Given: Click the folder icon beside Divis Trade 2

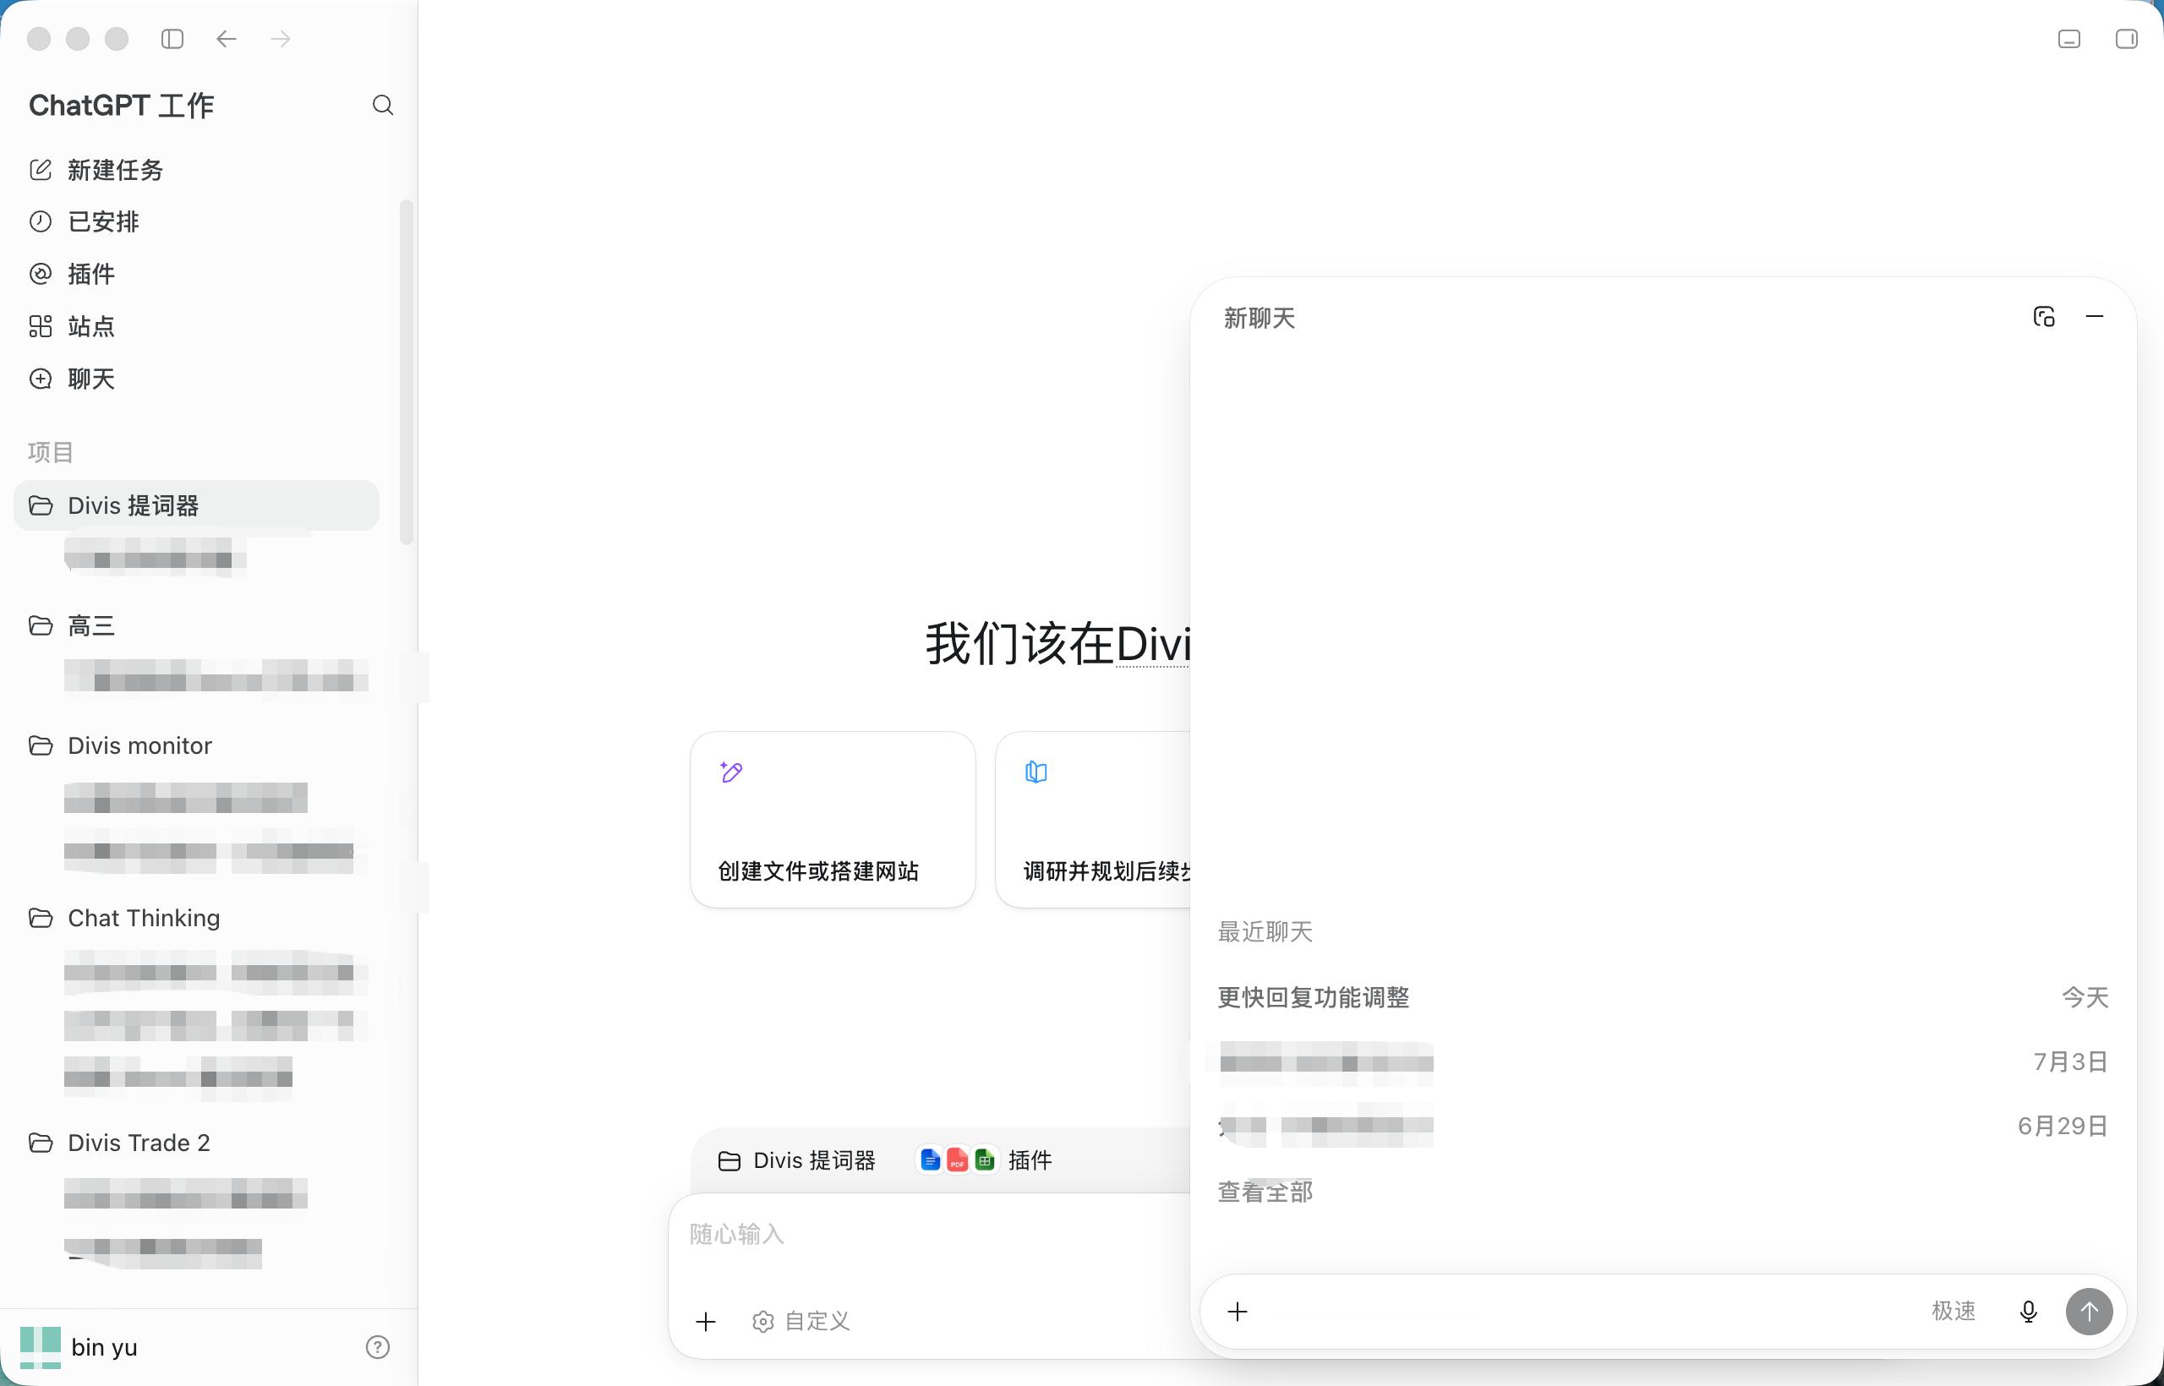Looking at the screenshot, I should 41,1143.
